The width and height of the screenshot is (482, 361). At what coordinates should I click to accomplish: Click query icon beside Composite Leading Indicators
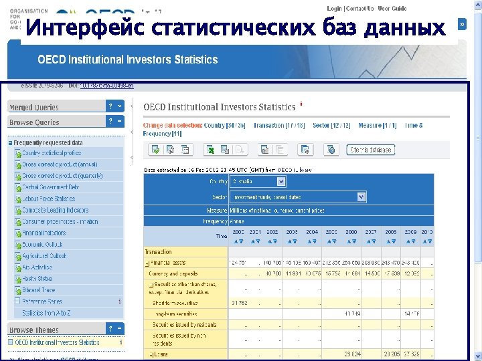(18, 211)
